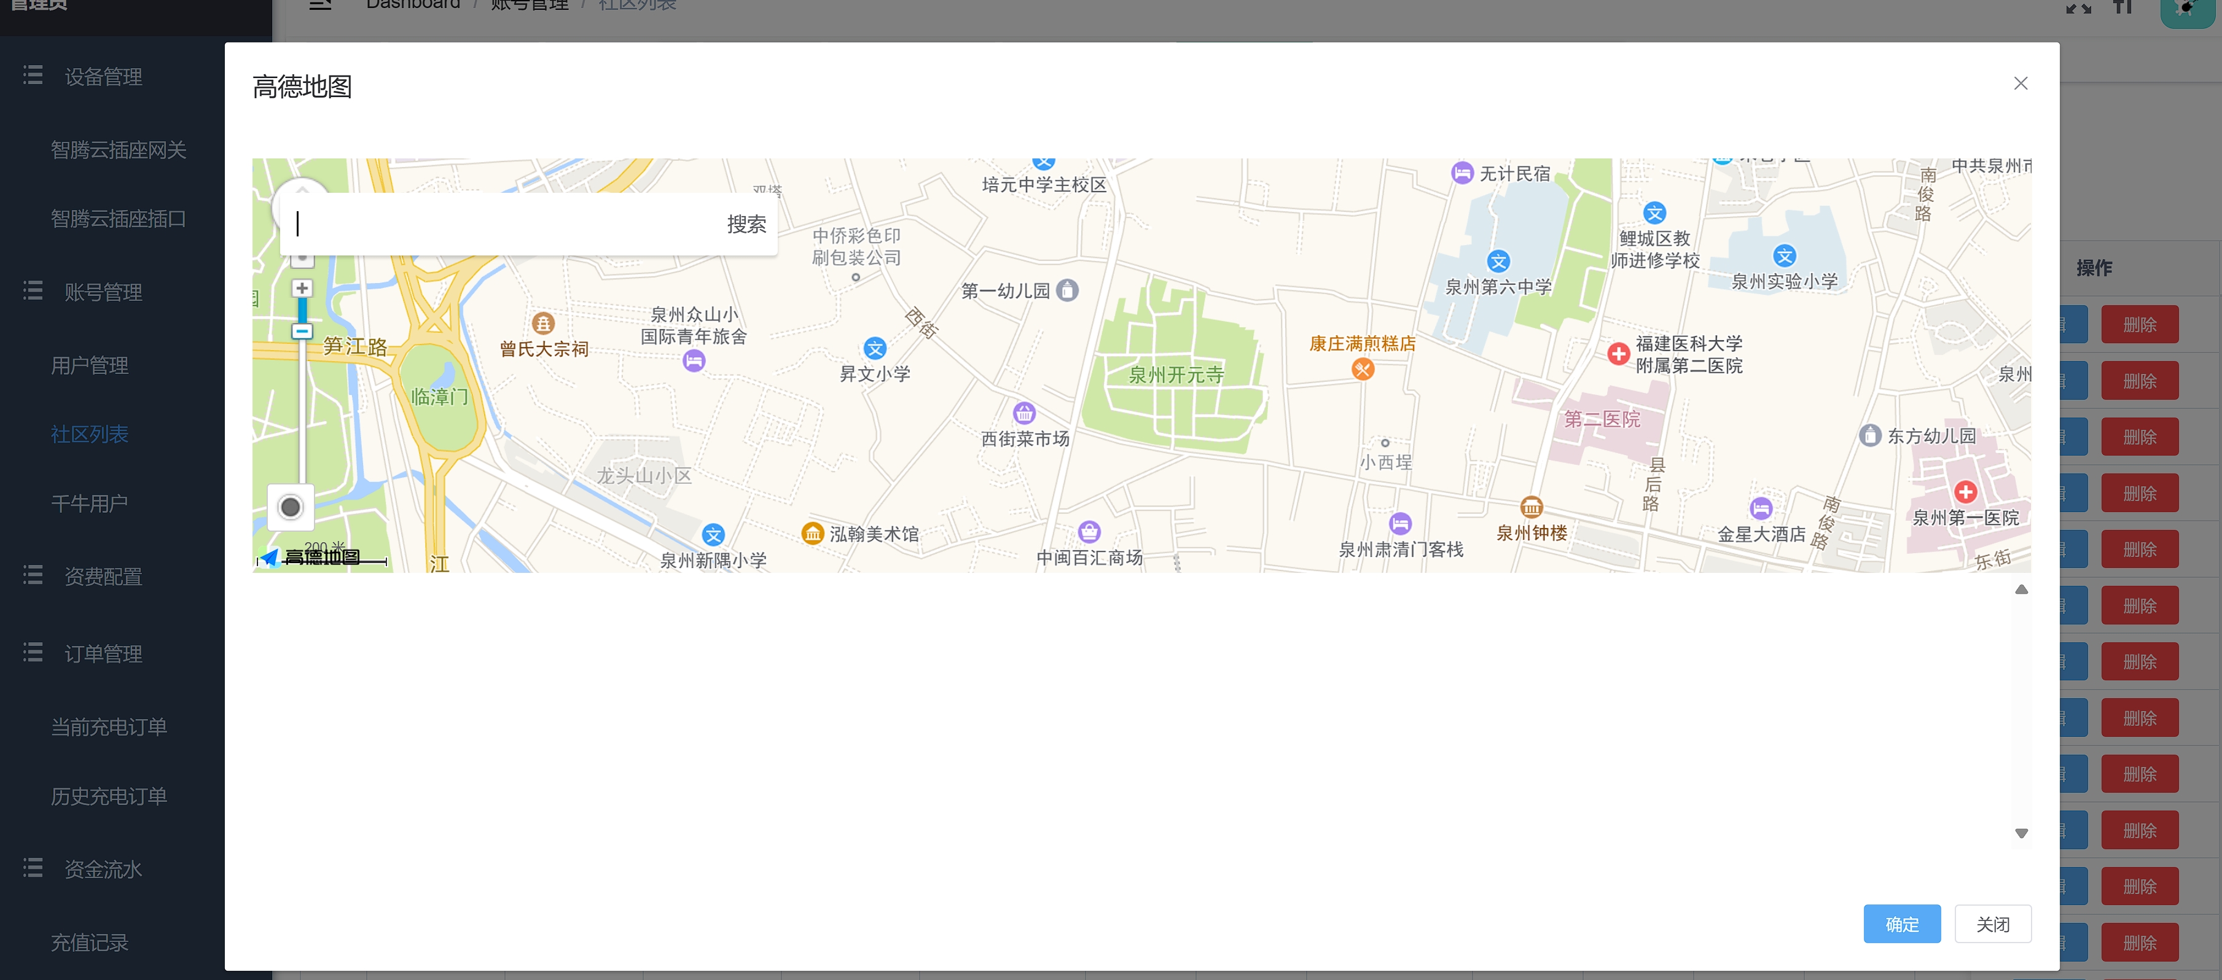Click the 临漳门 label on the map
Screen dimensions: 2222x980
pyautogui.click(x=439, y=397)
